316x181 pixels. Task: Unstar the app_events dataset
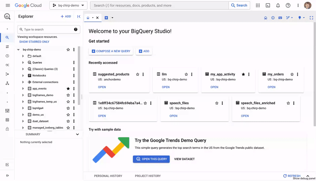(68, 89)
